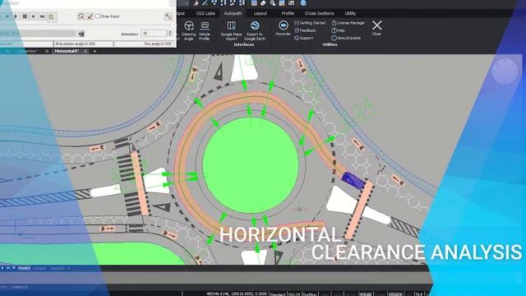Start the Recorder tool
This screenshot has height=296, width=526.
click(283, 28)
